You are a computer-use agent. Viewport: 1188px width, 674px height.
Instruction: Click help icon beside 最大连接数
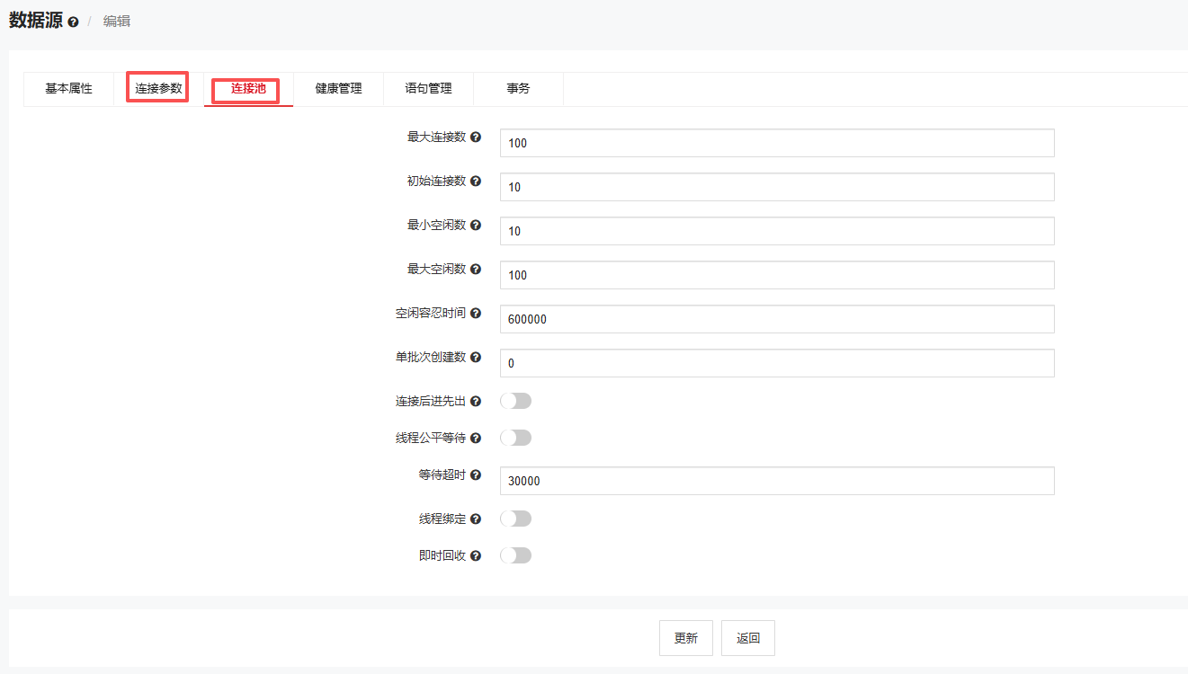tap(476, 137)
